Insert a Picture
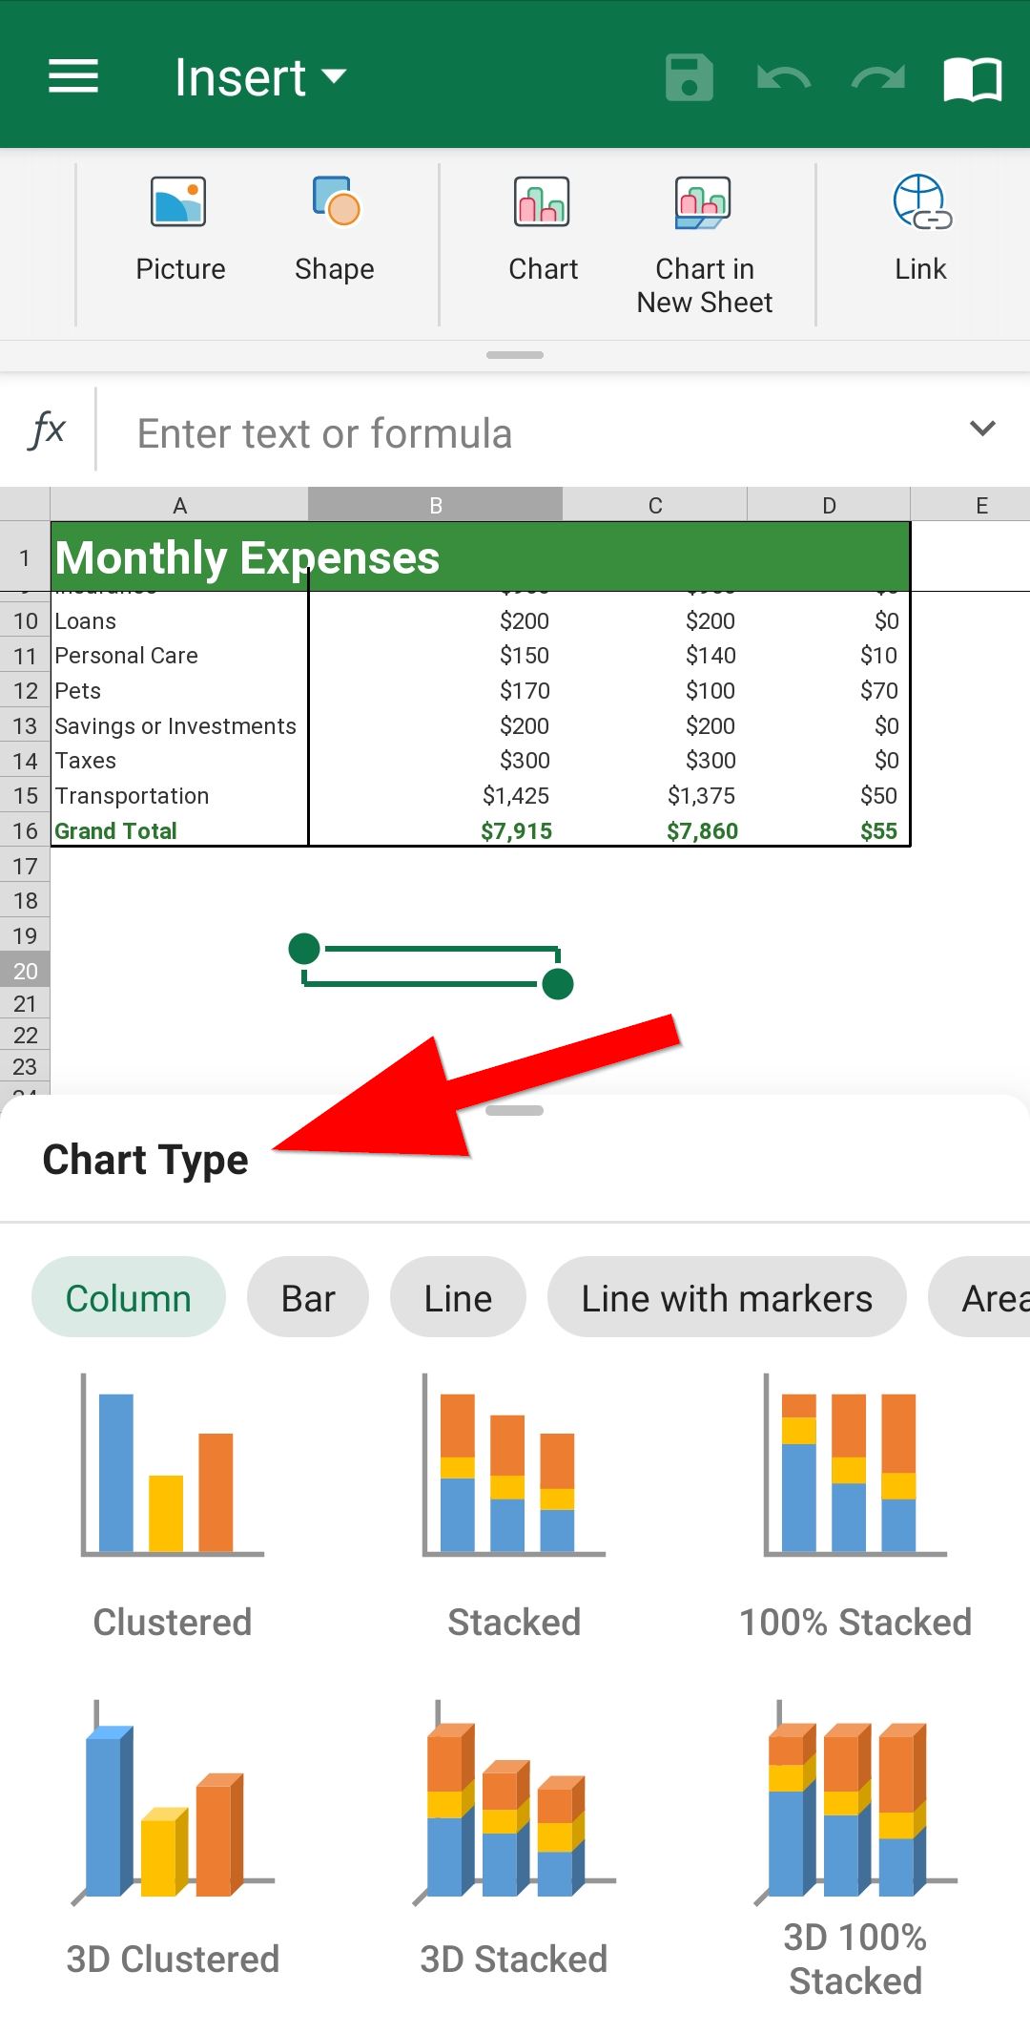The height and width of the screenshot is (2034, 1030). (x=179, y=230)
